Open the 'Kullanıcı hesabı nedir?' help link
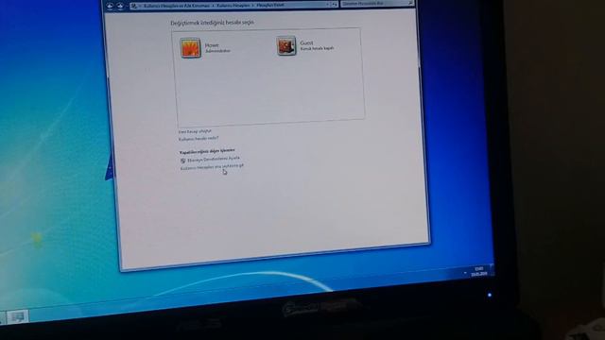The width and height of the screenshot is (605, 340). point(199,139)
